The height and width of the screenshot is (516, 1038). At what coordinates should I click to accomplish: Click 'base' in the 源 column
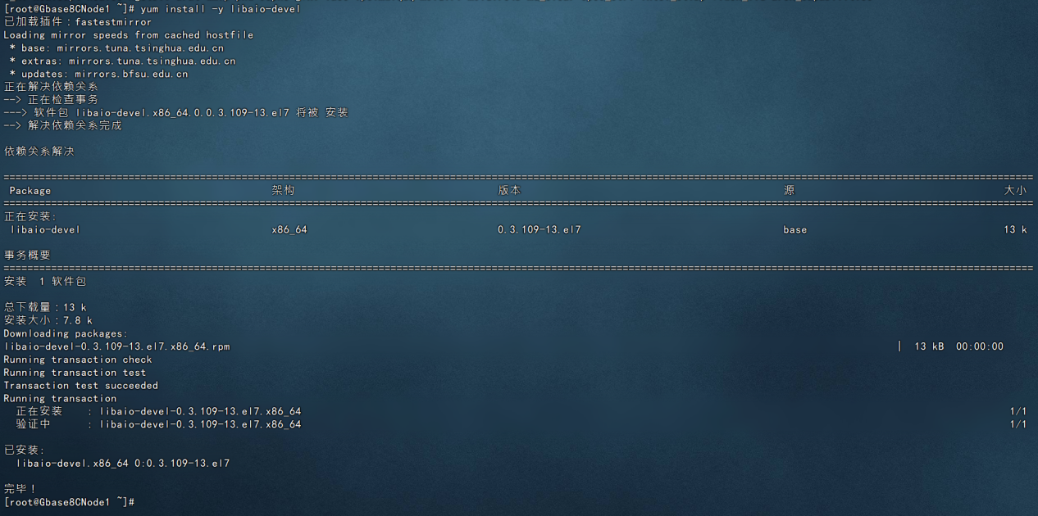(795, 230)
